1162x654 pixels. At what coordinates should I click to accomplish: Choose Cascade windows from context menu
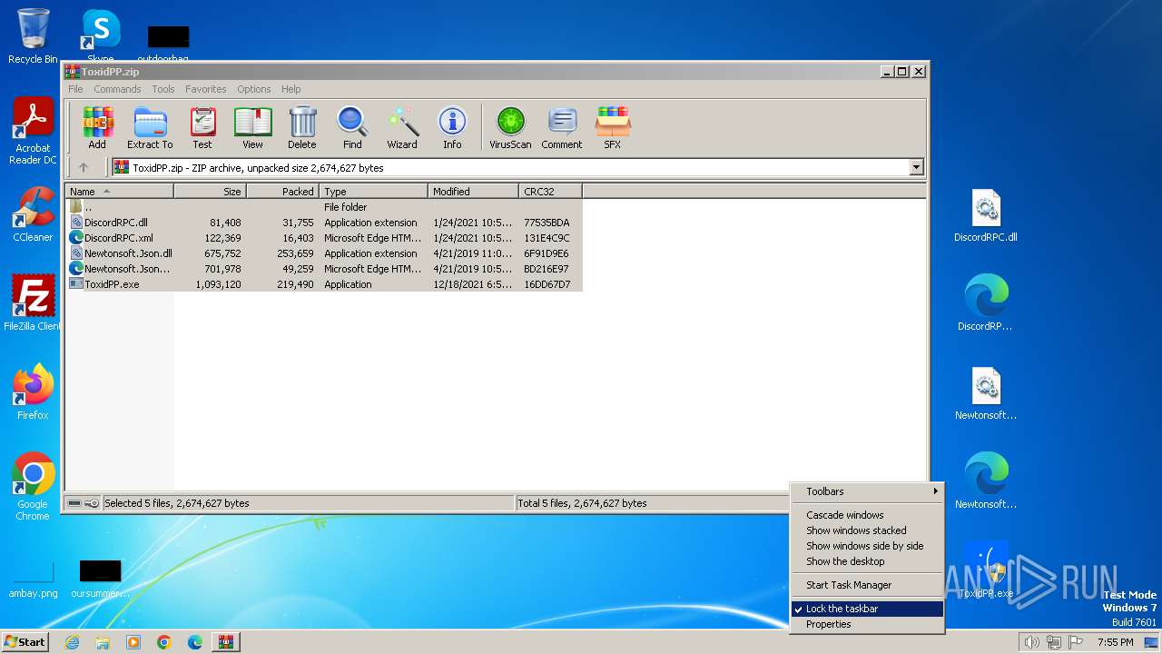(x=867, y=515)
